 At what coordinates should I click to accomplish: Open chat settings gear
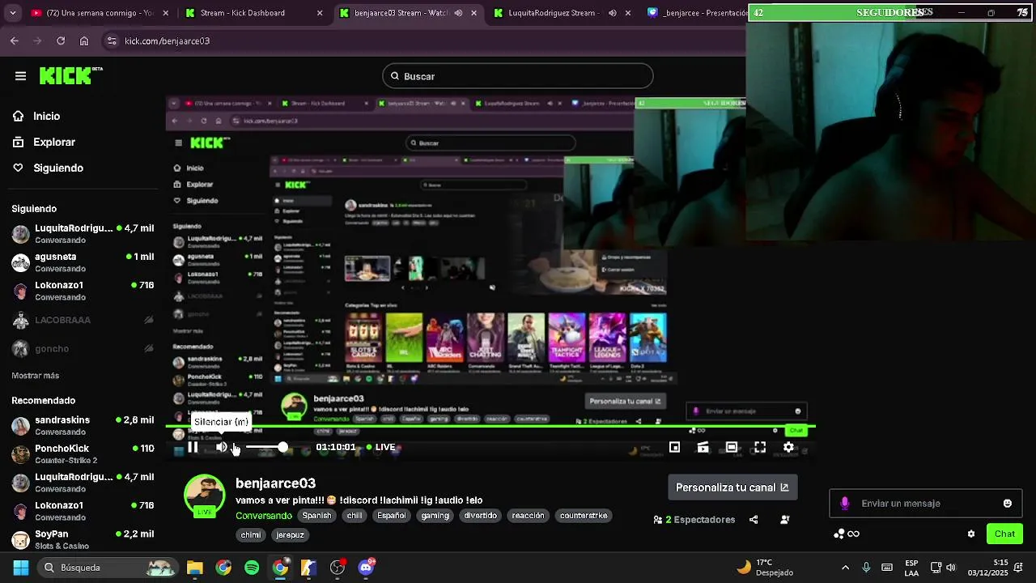coord(971,534)
